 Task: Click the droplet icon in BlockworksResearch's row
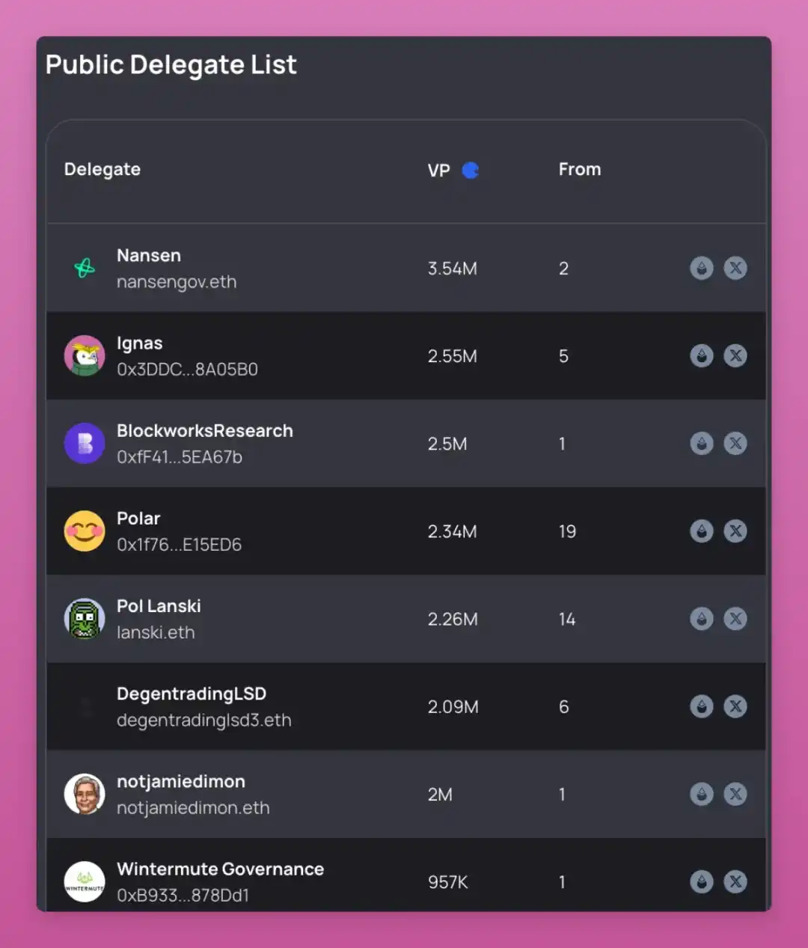[701, 443]
